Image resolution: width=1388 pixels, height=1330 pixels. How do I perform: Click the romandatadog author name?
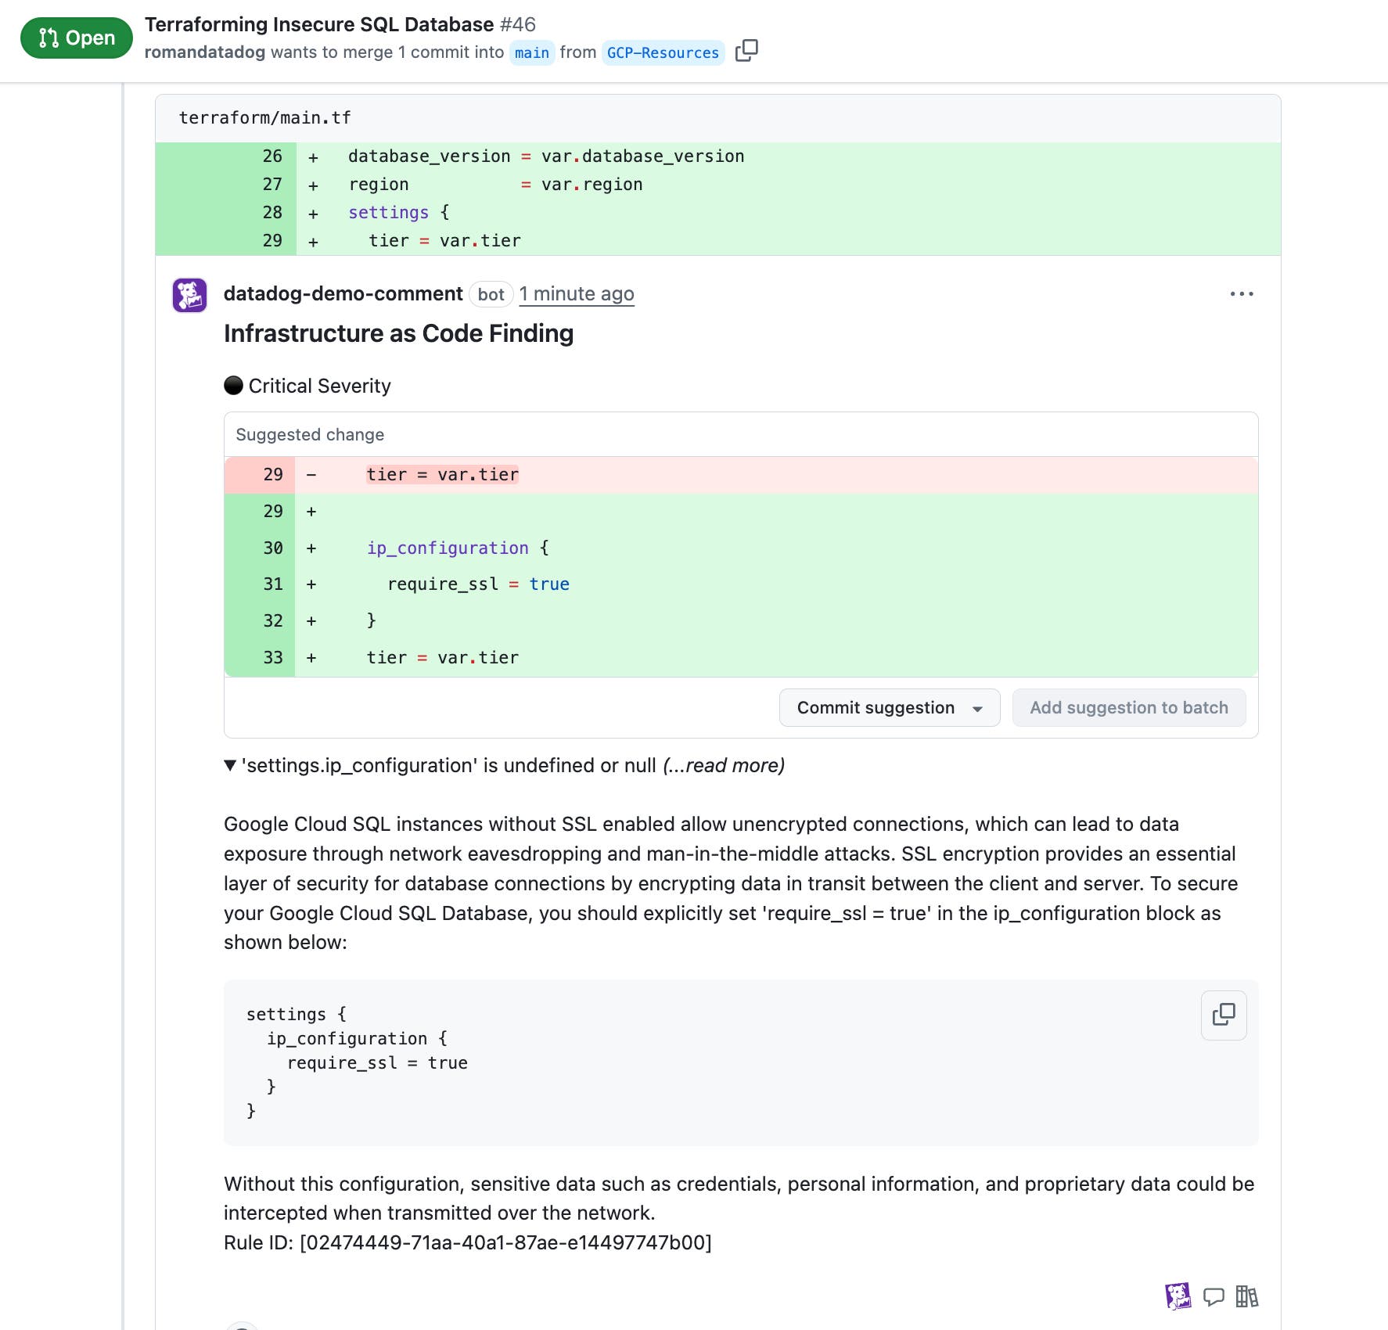point(203,52)
